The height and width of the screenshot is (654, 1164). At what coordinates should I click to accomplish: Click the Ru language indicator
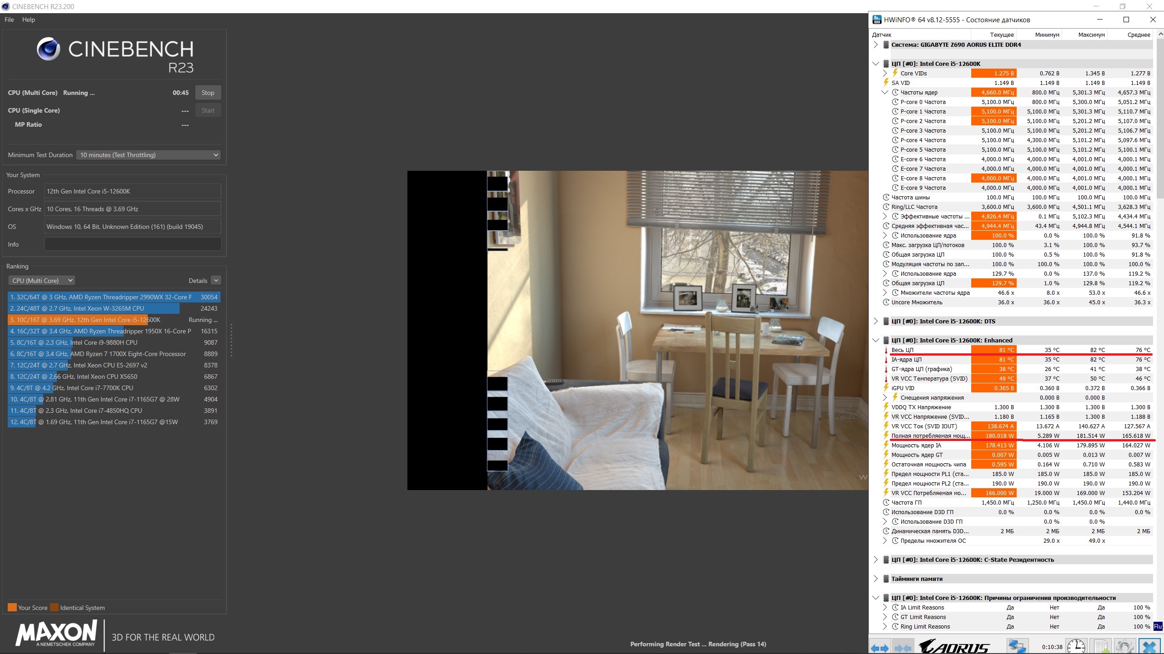click(1158, 626)
